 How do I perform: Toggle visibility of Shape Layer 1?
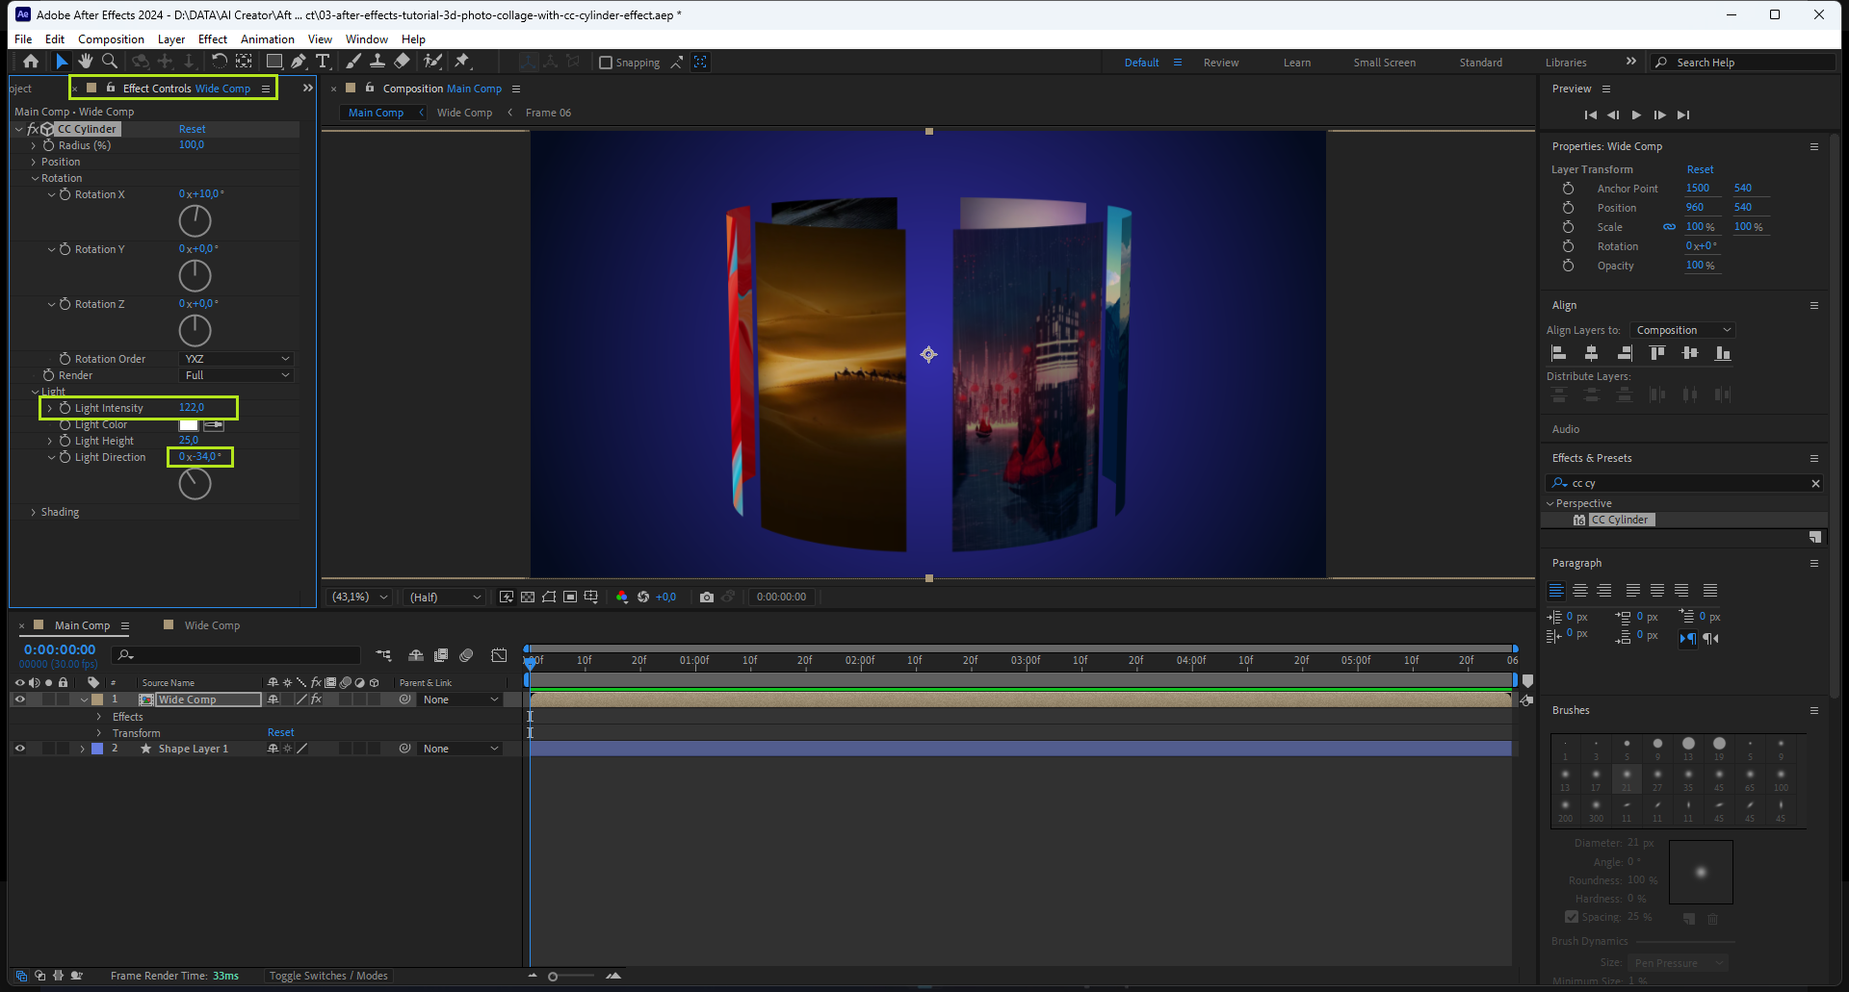click(x=19, y=749)
